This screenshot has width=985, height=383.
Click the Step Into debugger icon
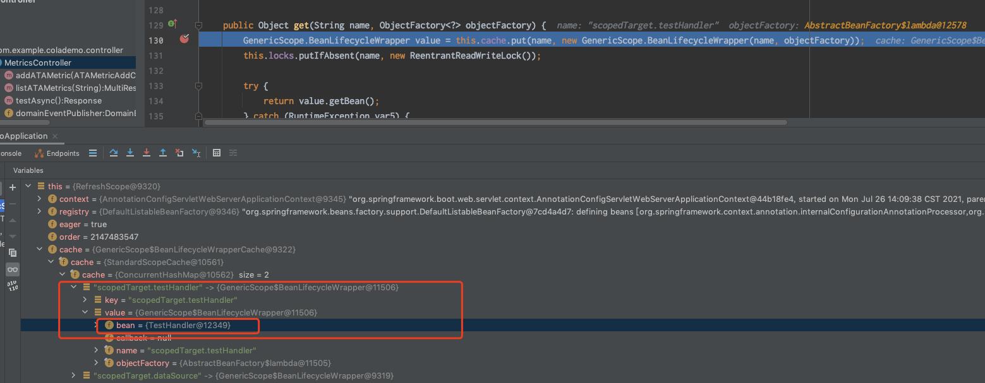(x=130, y=153)
